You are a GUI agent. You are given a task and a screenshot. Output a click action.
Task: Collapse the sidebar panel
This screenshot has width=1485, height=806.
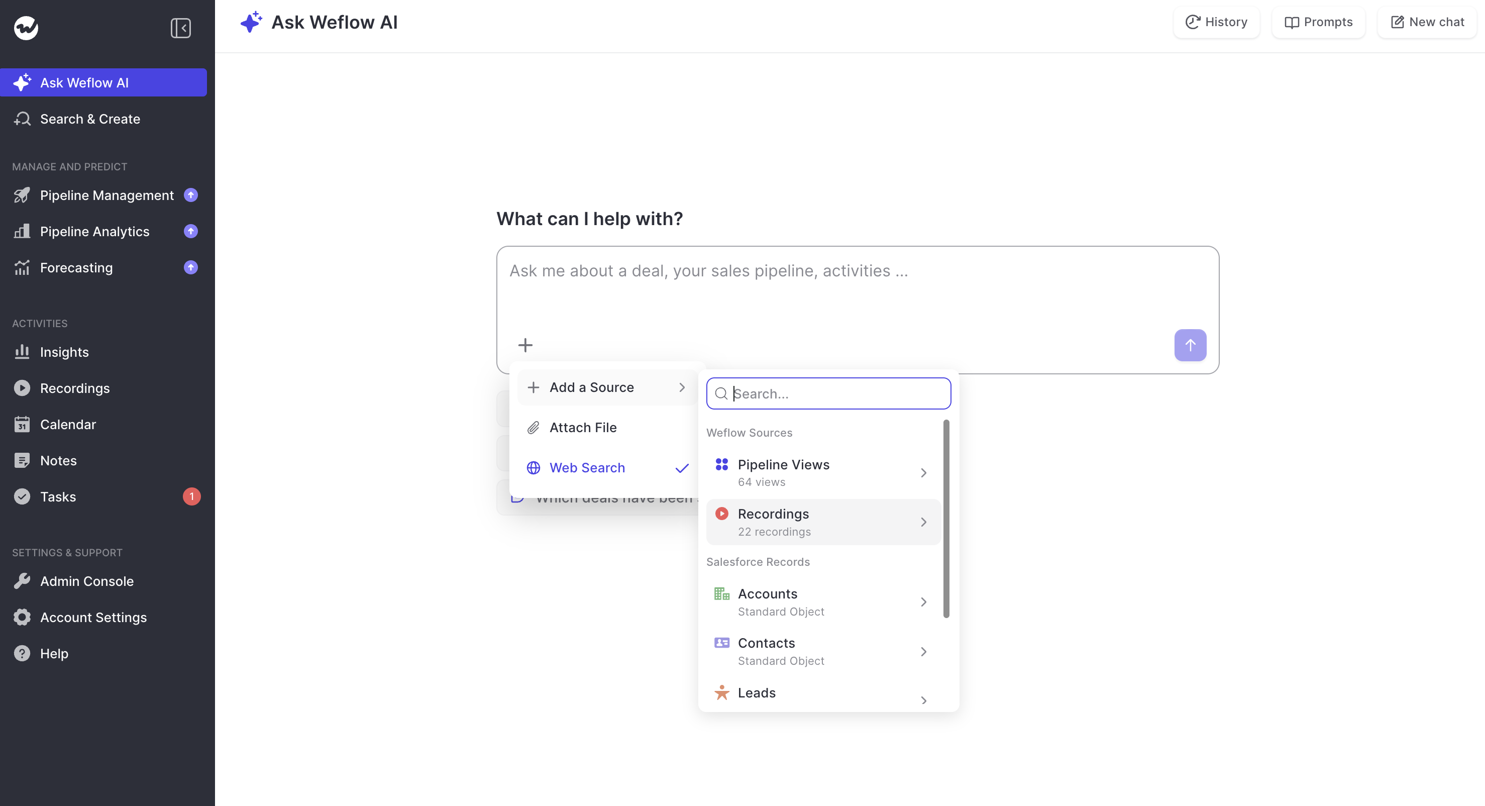[x=180, y=28]
